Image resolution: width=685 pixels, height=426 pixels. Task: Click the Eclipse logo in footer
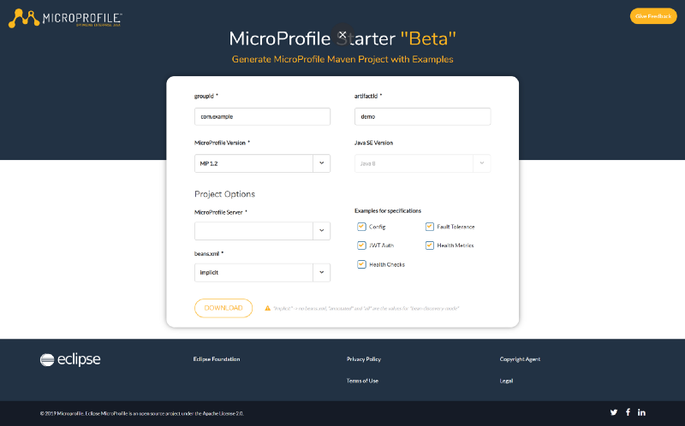tap(70, 360)
